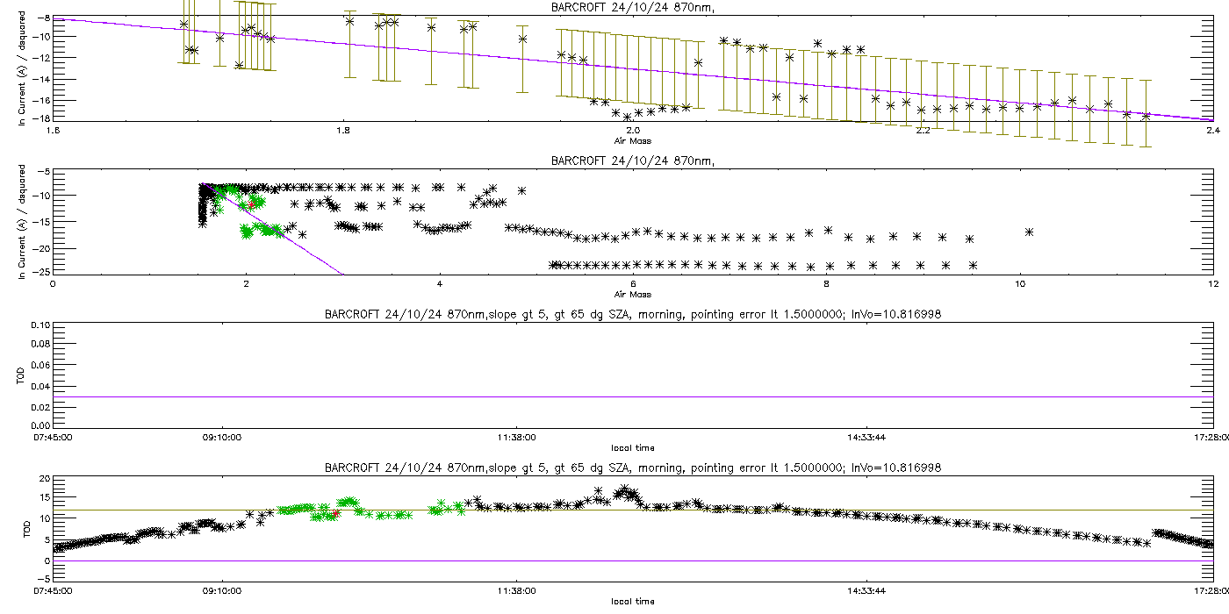Click the 'Air Mass' label under second plot
This screenshot has height=614, width=1229.
point(632,294)
